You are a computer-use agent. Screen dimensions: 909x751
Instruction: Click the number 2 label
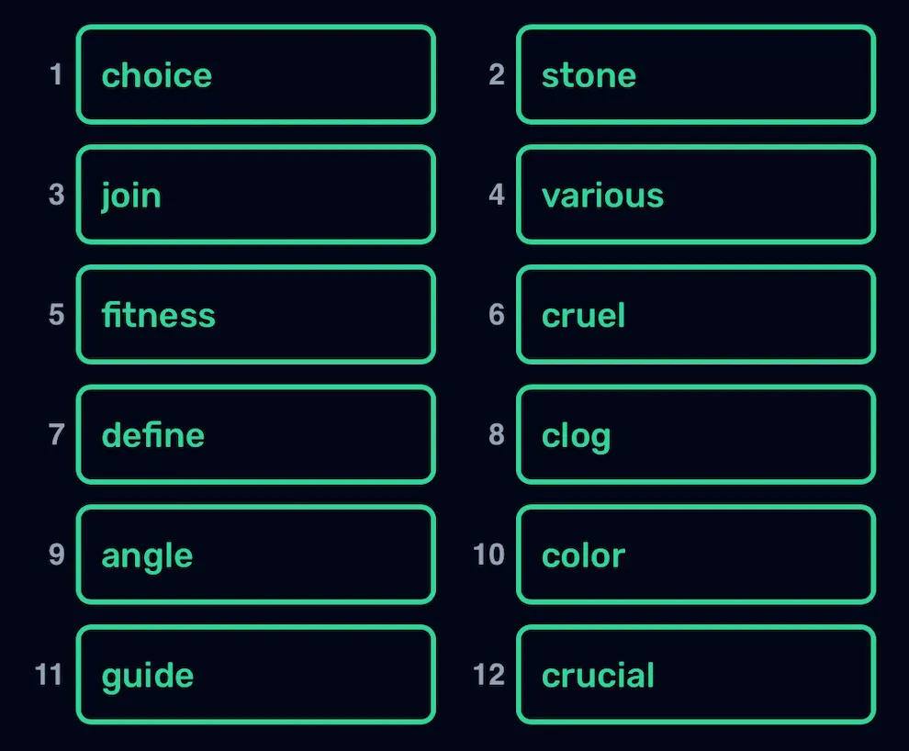[496, 74]
